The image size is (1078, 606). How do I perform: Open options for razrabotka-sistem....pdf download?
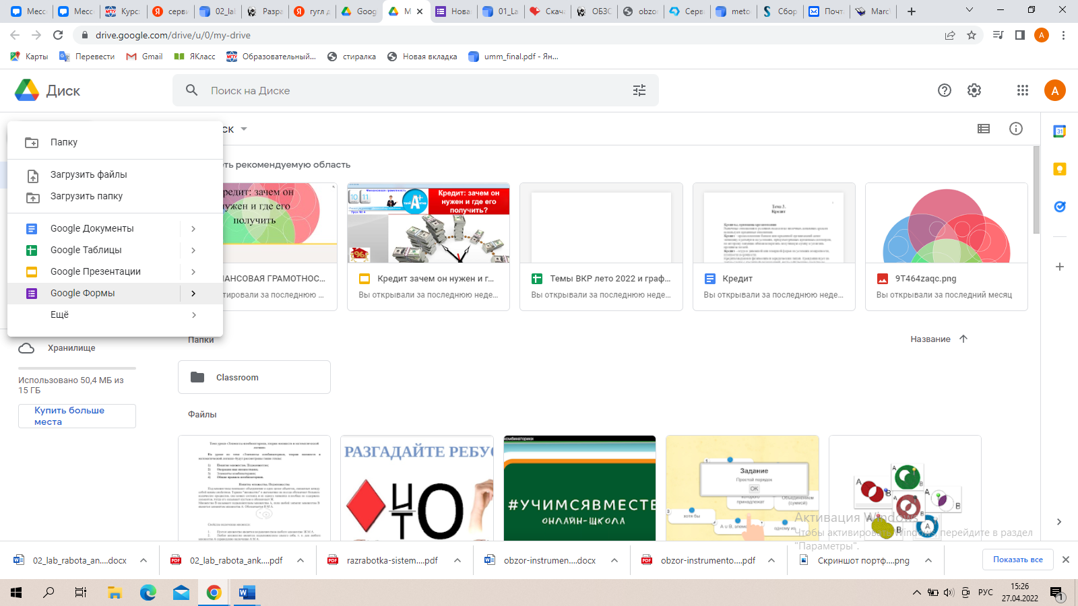point(457,560)
